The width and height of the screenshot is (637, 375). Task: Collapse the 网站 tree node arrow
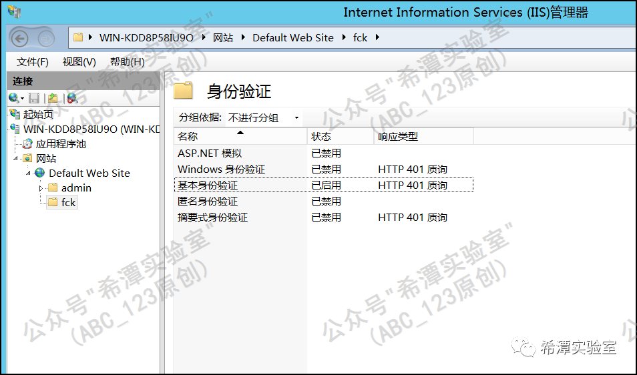coord(16,158)
